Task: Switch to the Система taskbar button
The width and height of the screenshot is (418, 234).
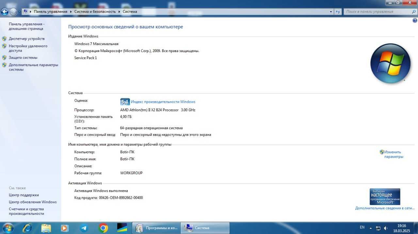Action: coord(205,228)
